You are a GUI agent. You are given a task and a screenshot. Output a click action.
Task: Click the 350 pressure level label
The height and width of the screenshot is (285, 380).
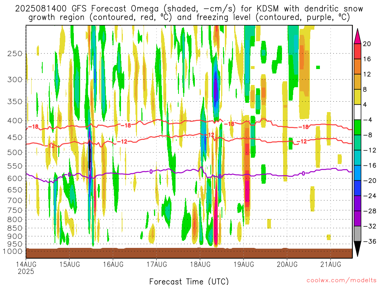(15, 101)
